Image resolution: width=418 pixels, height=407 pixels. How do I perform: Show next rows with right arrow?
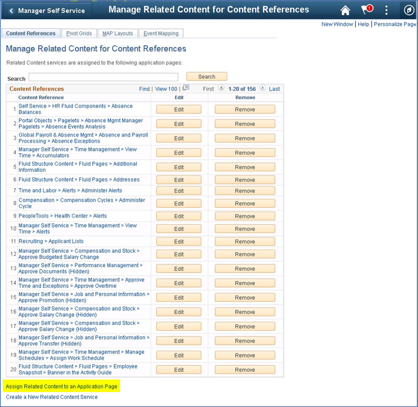(x=263, y=88)
